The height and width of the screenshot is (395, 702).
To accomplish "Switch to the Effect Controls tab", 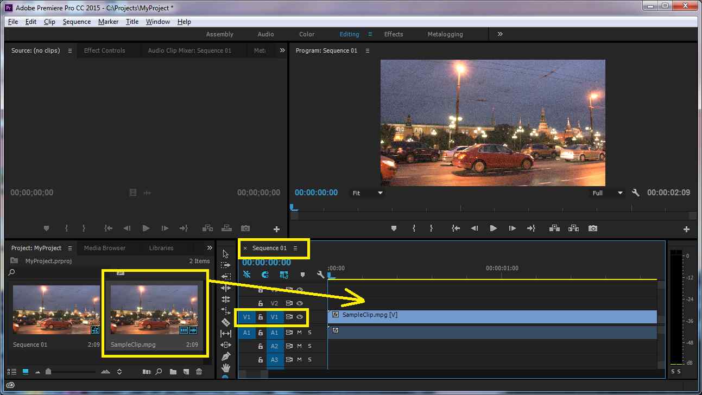I will click(x=104, y=50).
